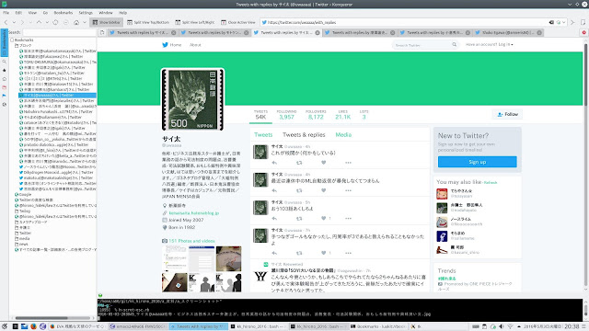Open the Home button dropdown arrow
The image size is (589, 331).
point(85,22)
